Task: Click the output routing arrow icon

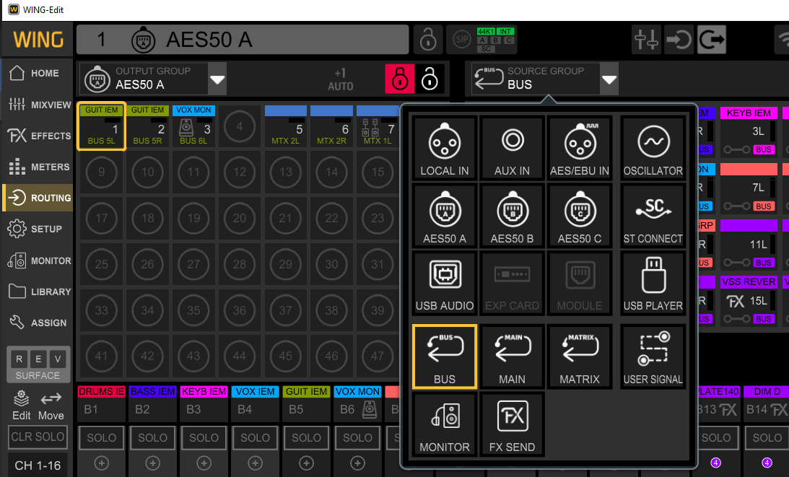Action: 712,39
